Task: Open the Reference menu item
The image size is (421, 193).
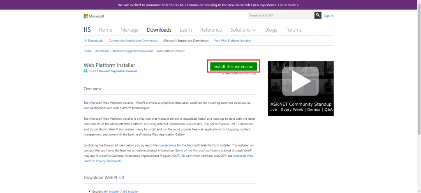Action: click(x=211, y=30)
